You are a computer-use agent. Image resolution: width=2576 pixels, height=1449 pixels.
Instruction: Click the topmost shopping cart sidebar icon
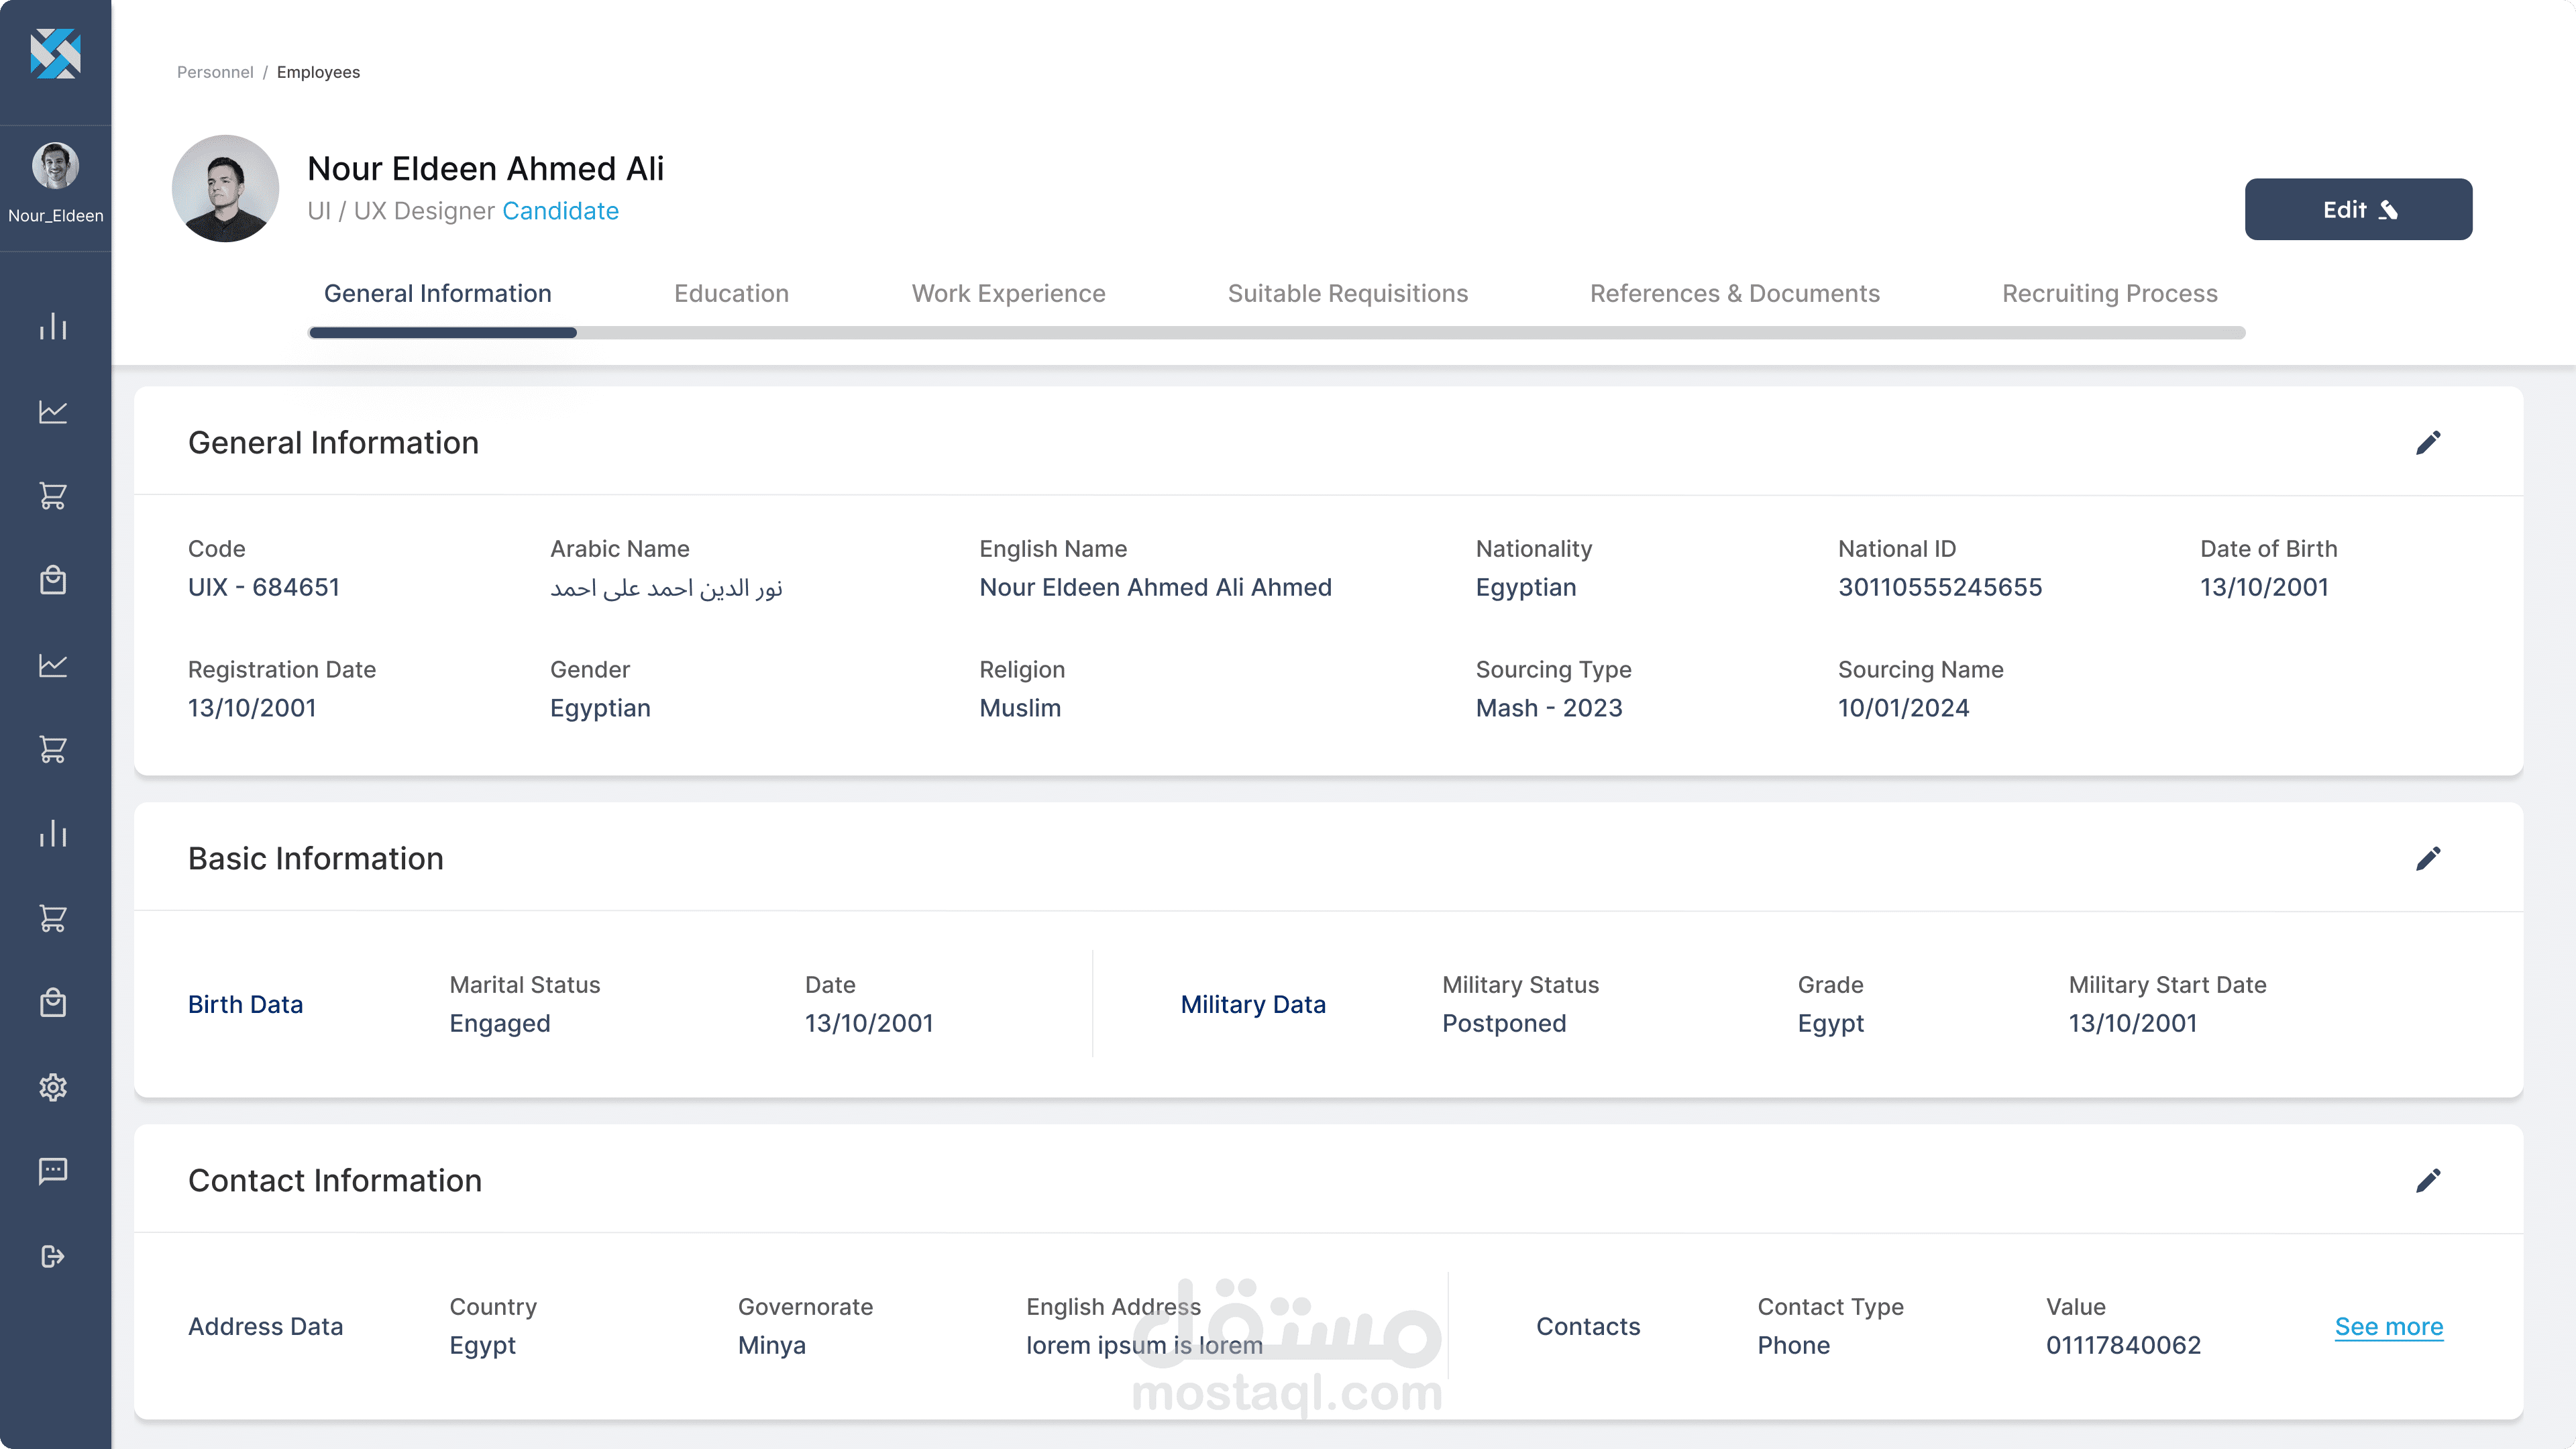[x=53, y=495]
